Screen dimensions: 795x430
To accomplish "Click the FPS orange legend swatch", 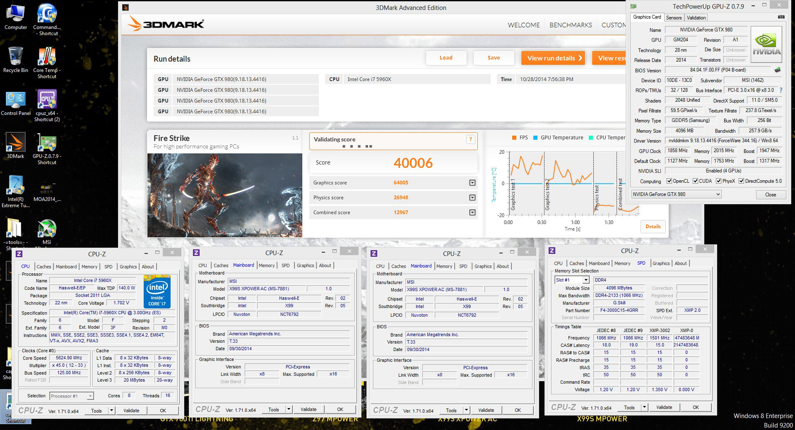I will coord(514,138).
